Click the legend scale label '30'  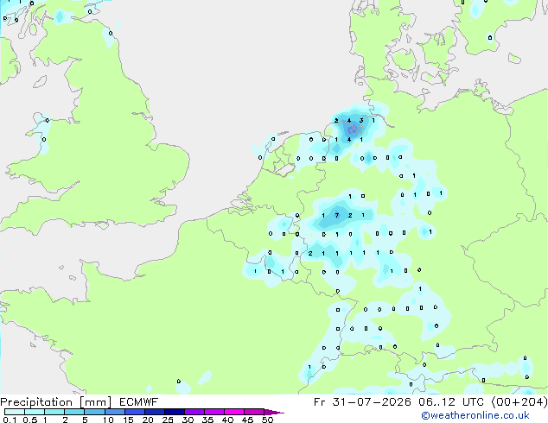click(188, 420)
